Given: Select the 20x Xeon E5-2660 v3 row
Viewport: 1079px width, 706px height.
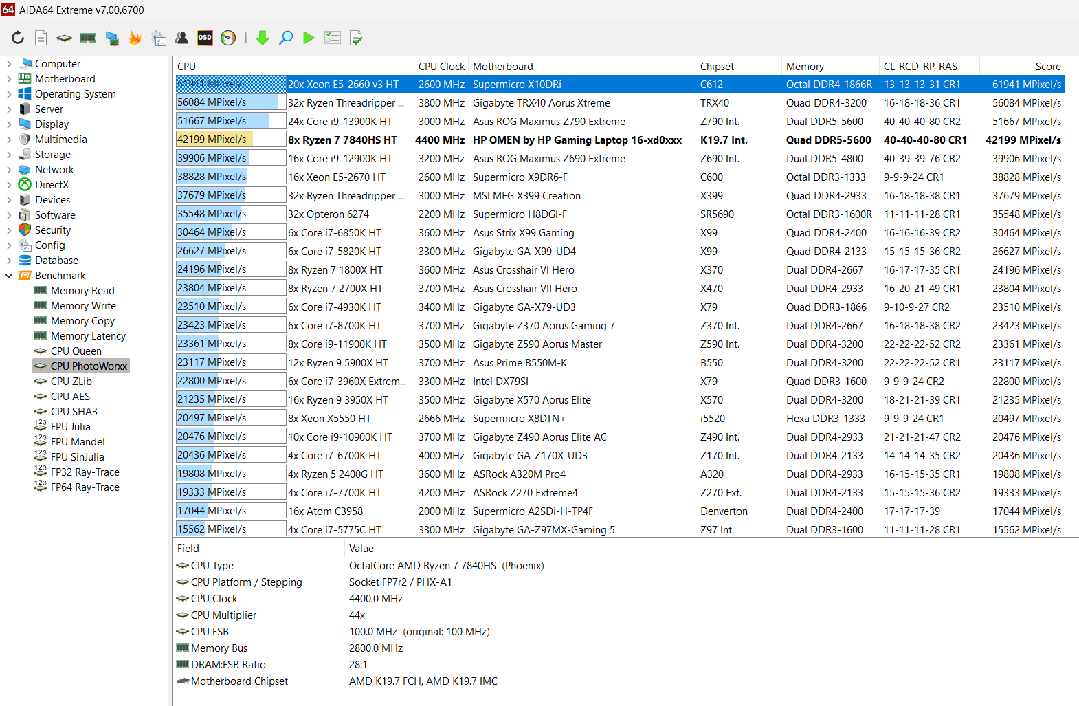Looking at the screenshot, I should [619, 85].
